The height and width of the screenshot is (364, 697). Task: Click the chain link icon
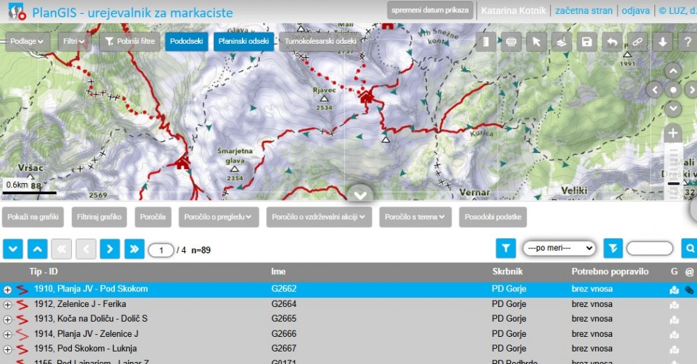pos(637,42)
